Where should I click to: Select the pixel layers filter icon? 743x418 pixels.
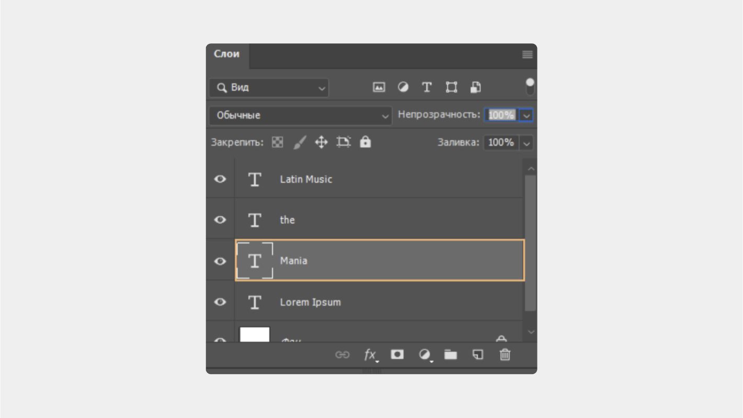tap(379, 87)
